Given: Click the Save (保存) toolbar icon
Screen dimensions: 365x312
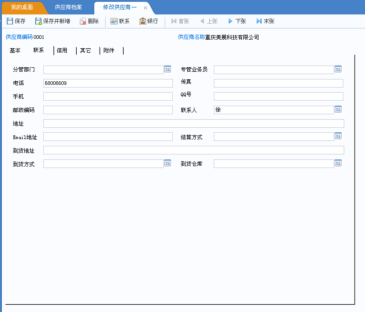Looking at the screenshot, I should point(10,21).
